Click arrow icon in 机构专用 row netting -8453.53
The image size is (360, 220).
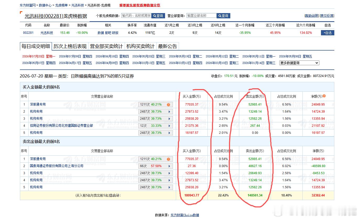[x=169, y=173]
